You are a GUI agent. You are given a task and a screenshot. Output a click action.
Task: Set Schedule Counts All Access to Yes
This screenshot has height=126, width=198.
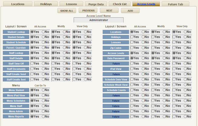[x=132, y=90]
